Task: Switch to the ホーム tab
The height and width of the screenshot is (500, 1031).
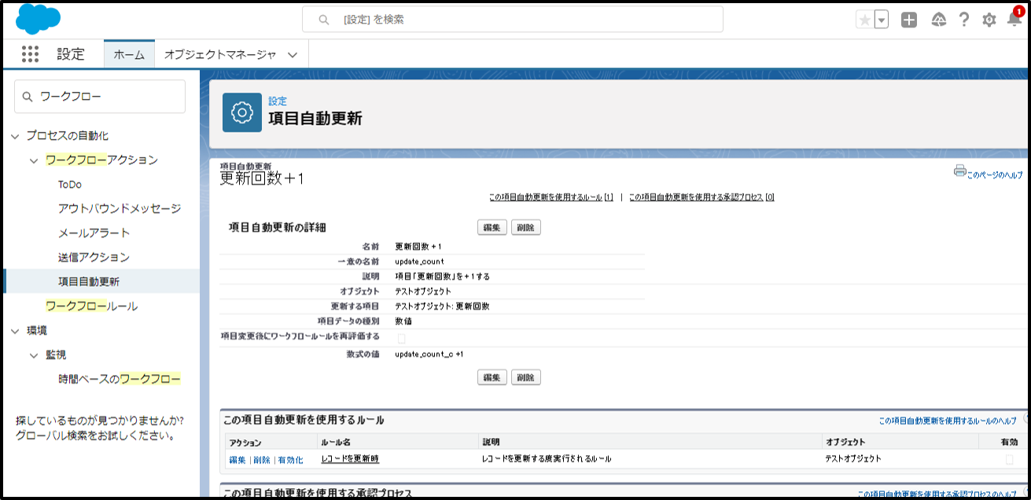Action: pyautogui.click(x=129, y=54)
